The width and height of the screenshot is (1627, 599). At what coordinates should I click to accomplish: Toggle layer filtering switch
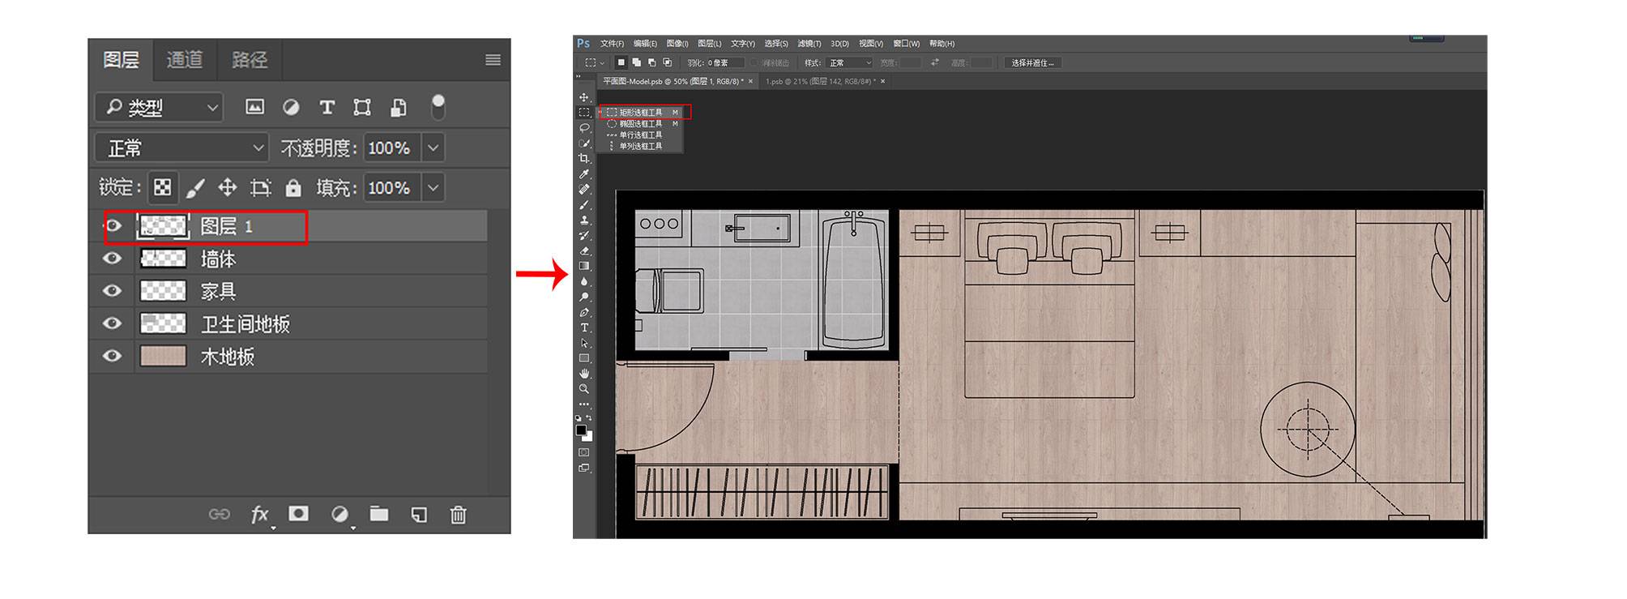[x=438, y=106]
